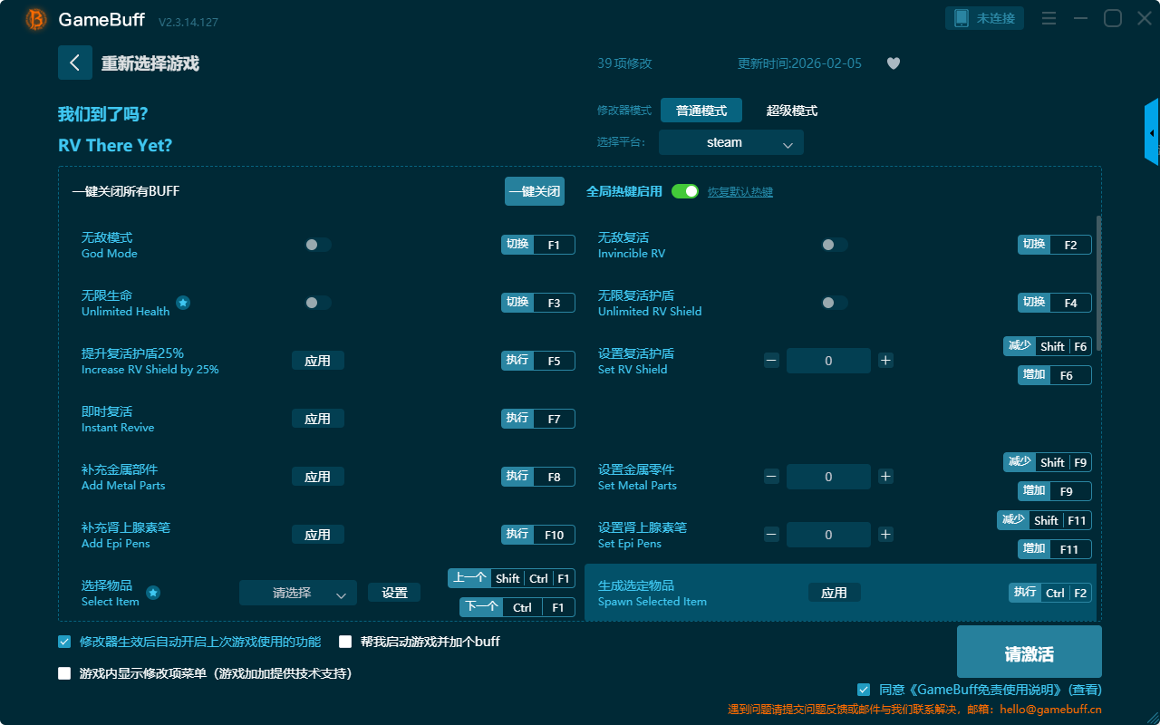1160x725 pixels.
Task: Click star badge next to Unlimited Health
Action: click(x=183, y=303)
